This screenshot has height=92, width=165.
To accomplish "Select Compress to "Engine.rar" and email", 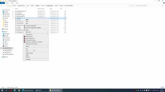I will coord(34,42).
